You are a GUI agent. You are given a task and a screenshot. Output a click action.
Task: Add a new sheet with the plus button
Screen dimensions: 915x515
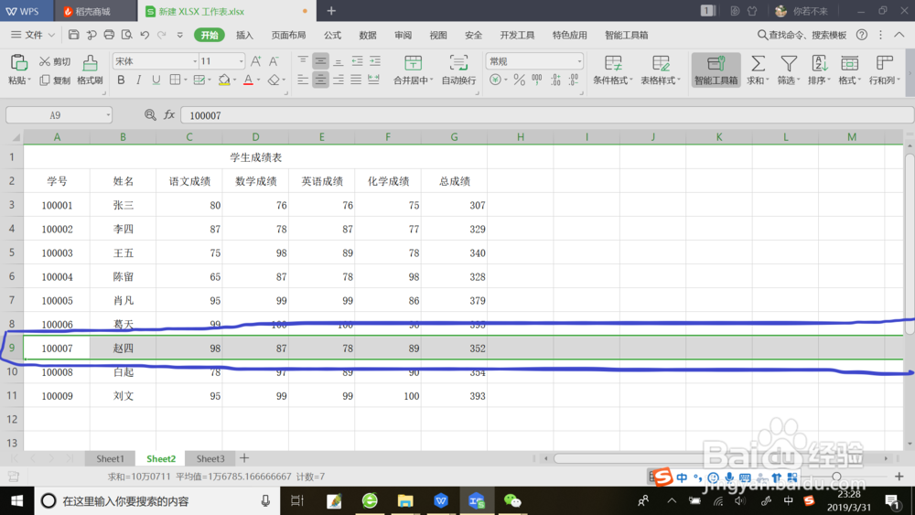[x=244, y=458]
